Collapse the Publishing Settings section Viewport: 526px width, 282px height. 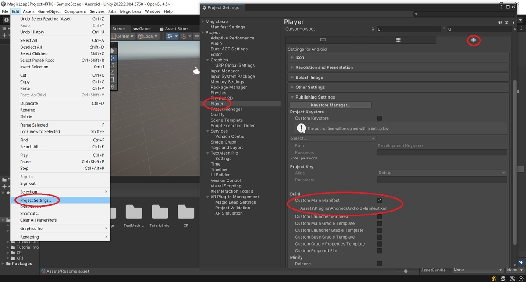398,97
